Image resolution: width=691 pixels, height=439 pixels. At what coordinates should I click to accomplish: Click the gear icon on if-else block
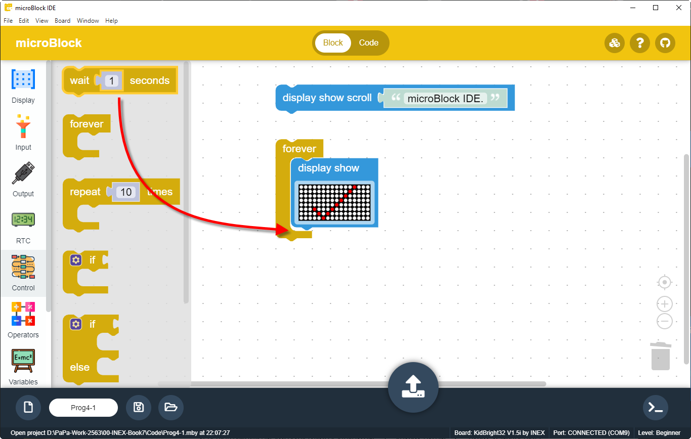click(x=76, y=324)
